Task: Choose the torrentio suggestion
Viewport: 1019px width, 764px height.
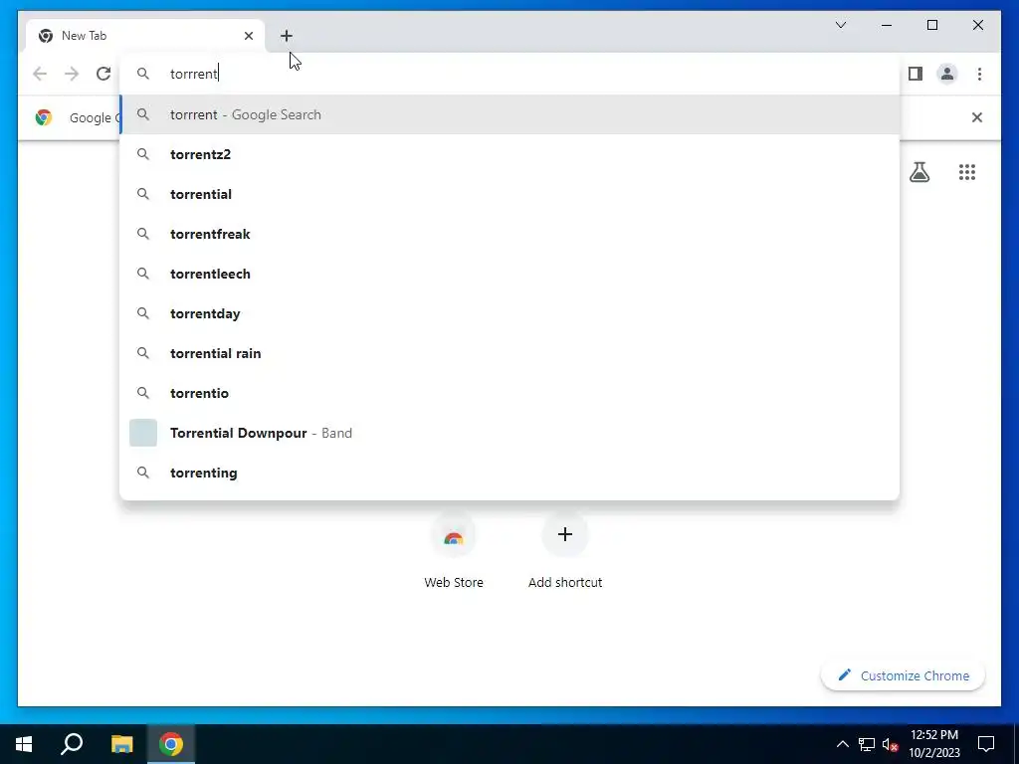Action: coord(509,393)
